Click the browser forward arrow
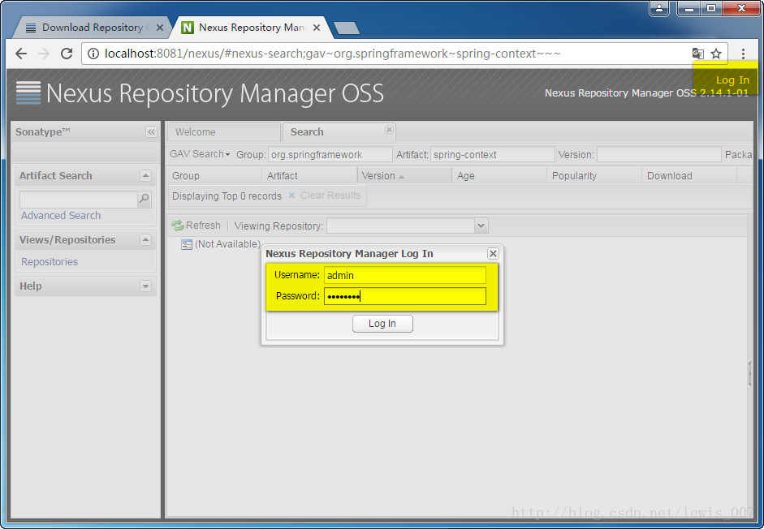 coord(44,54)
